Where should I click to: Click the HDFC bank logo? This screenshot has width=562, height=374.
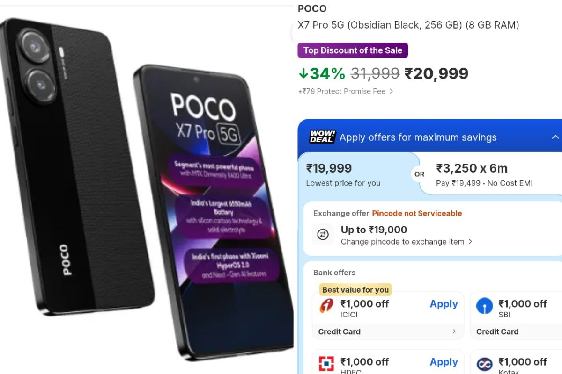tap(325, 361)
